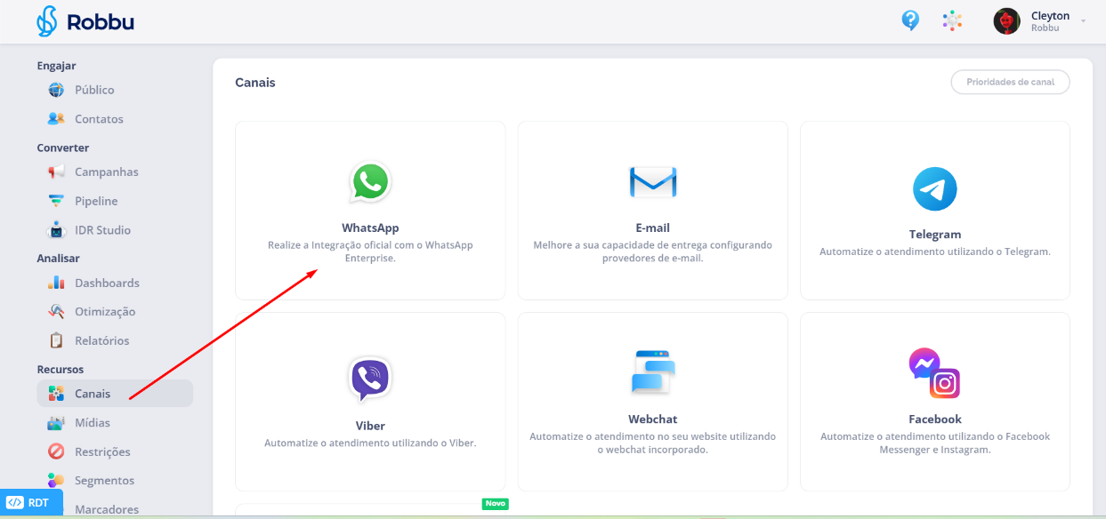
Task: Open Dashboards under Analisar
Action: [107, 283]
